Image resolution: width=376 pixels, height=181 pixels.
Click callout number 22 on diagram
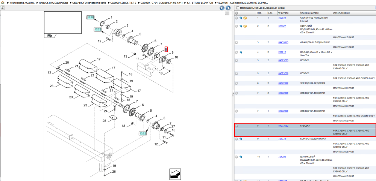49,72
